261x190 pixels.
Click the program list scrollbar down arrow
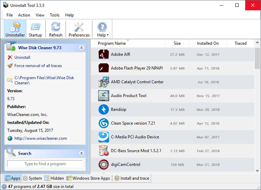(258, 170)
